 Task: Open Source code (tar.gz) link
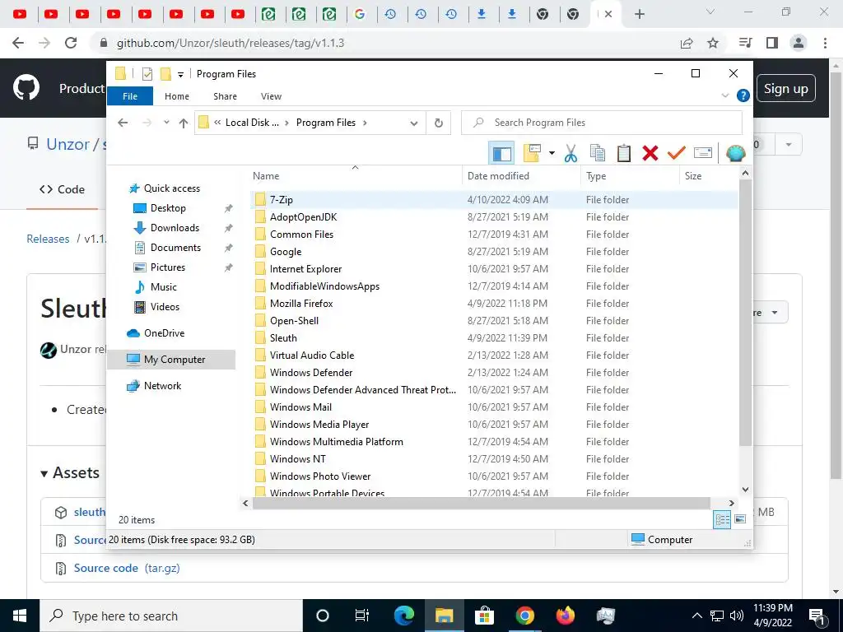(127, 568)
